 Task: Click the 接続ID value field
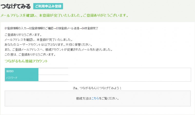coord(53,71)
